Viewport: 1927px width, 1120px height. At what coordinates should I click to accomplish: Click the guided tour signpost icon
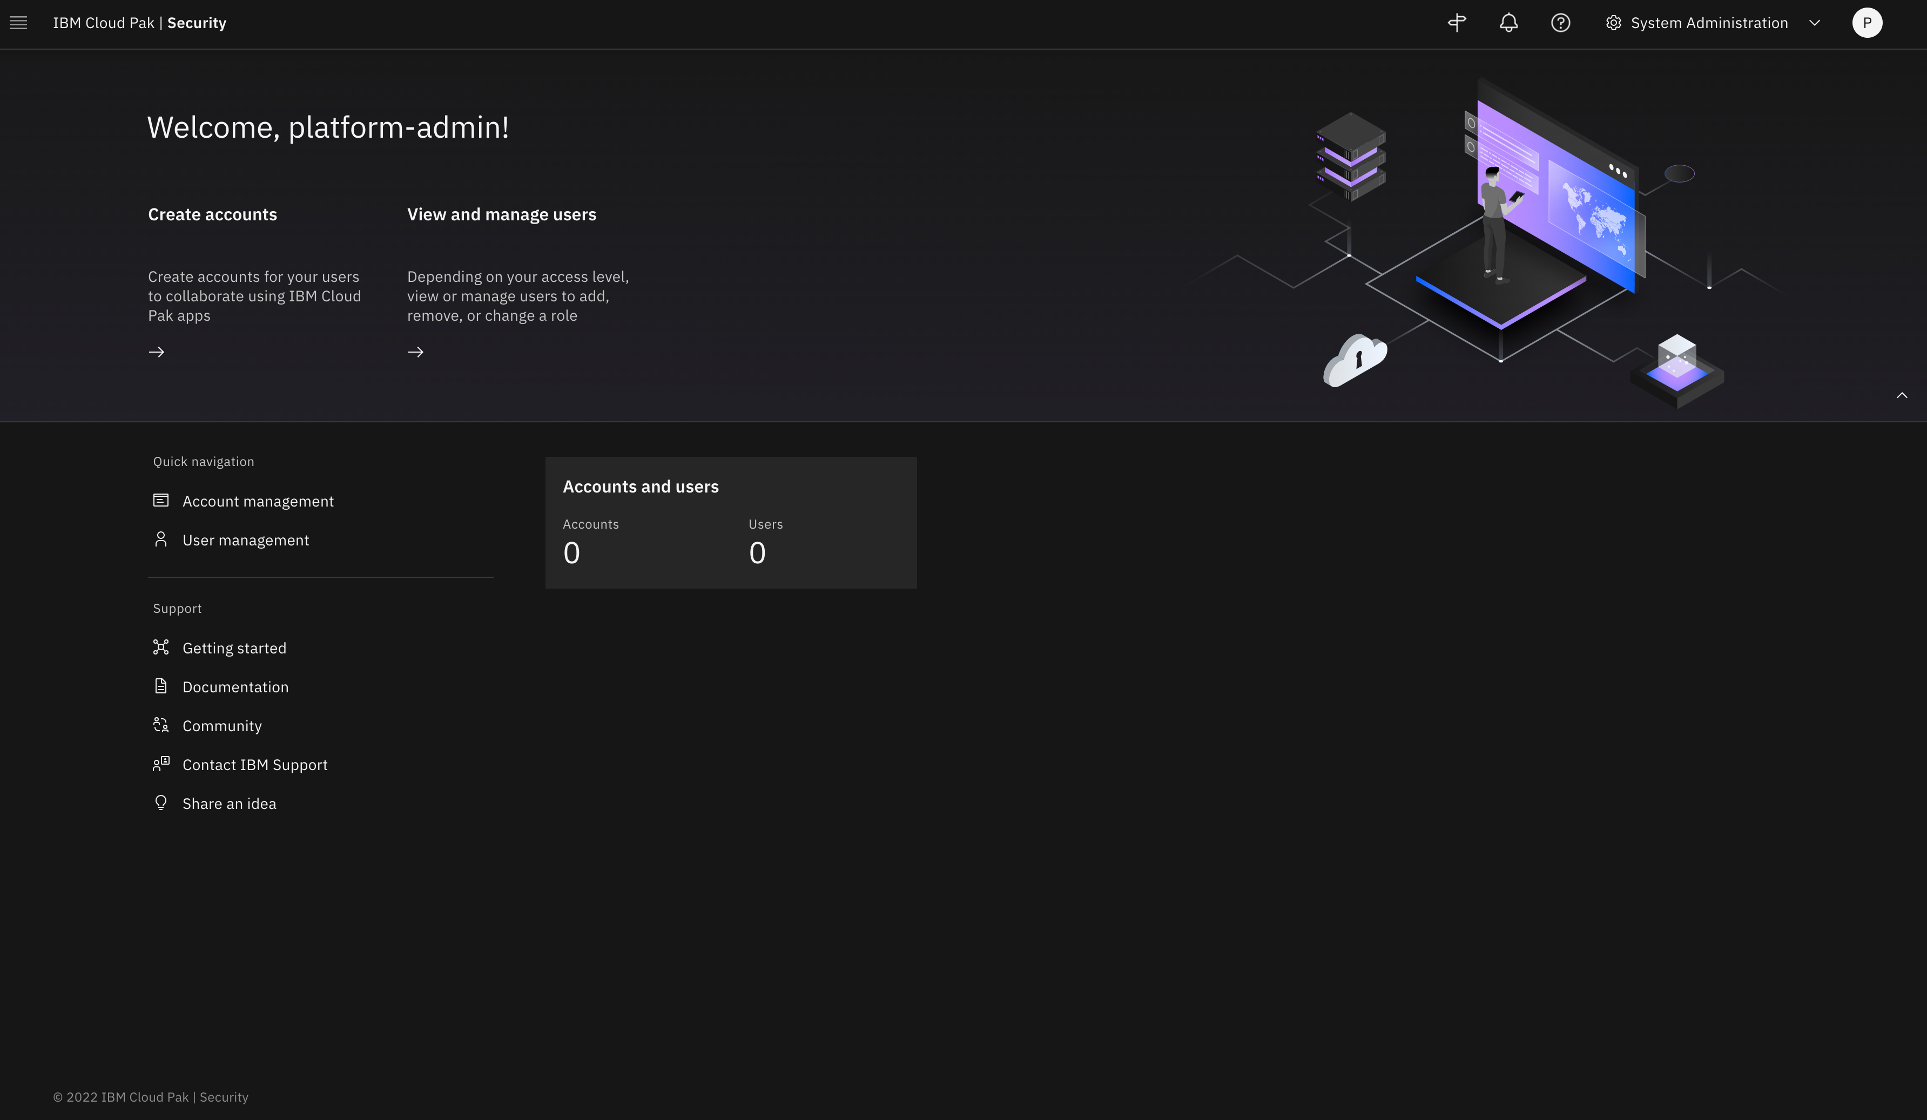(x=1457, y=23)
